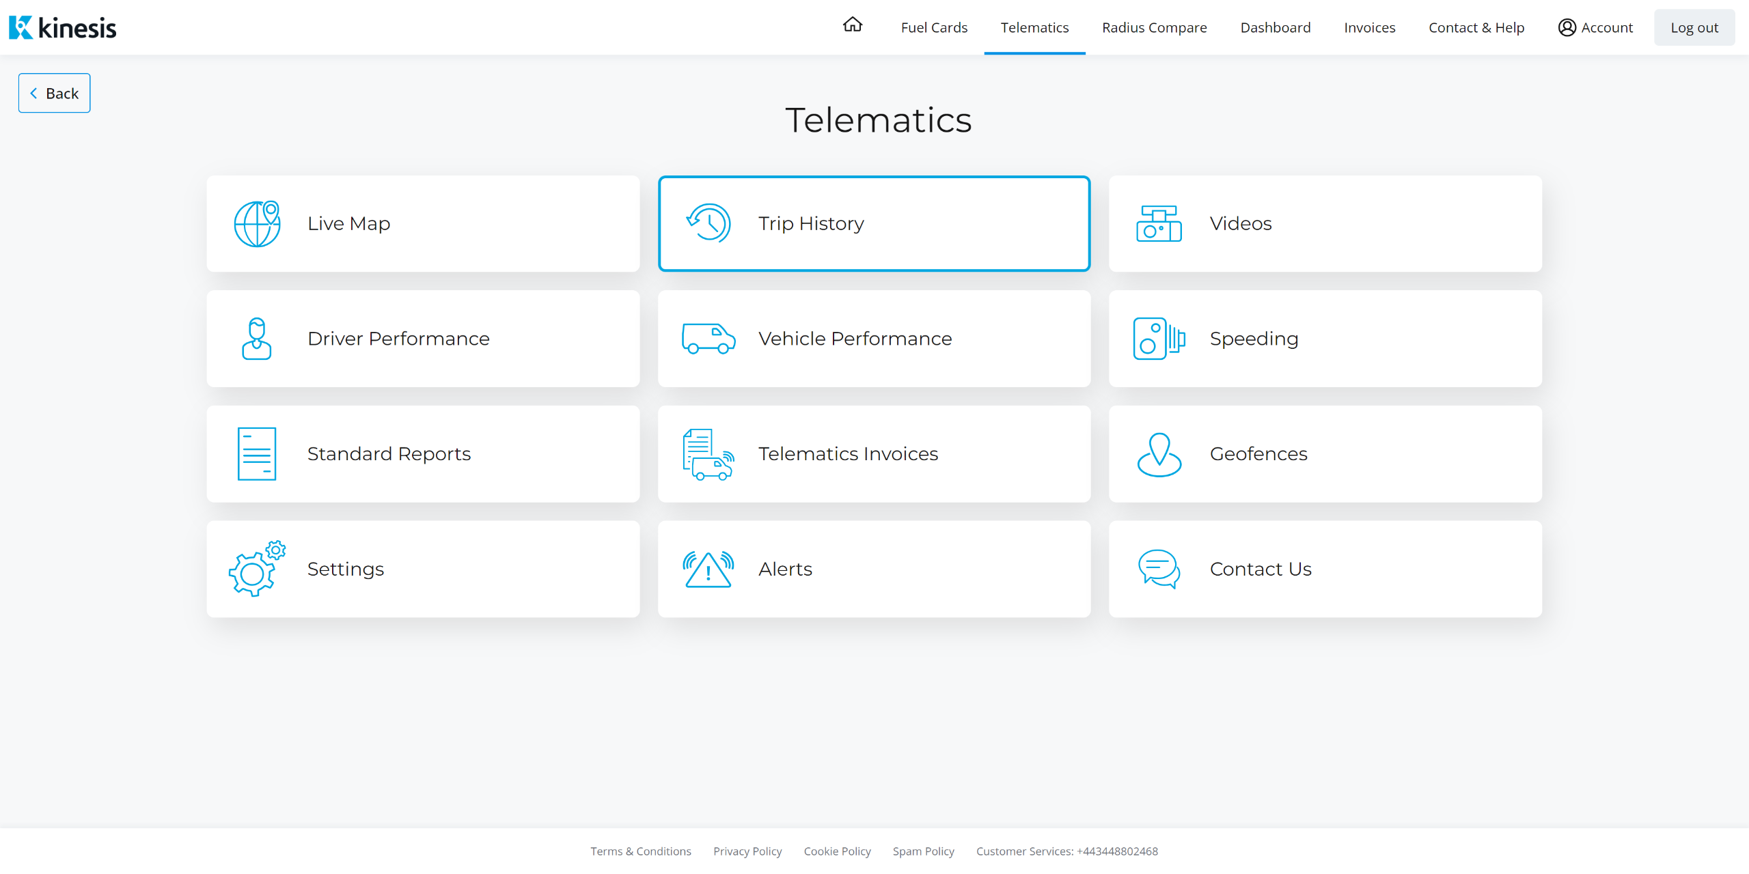Screen dimensions: 1749x874
Task: Go to Fuel Cards menu item
Action: click(934, 28)
